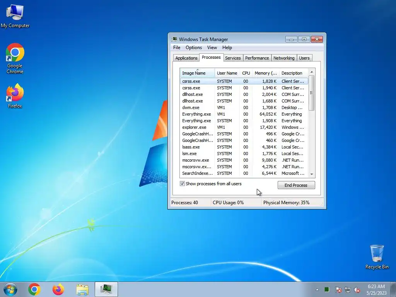Select csrss.exe row with 1,828 K
This screenshot has height=297, width=396.
pyautogui.click(x=244, y=81)
